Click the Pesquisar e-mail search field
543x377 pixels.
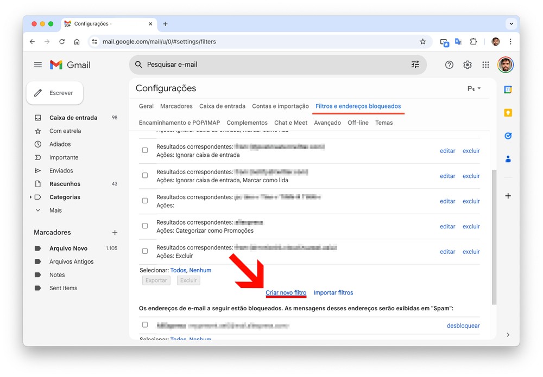point(271,65)
